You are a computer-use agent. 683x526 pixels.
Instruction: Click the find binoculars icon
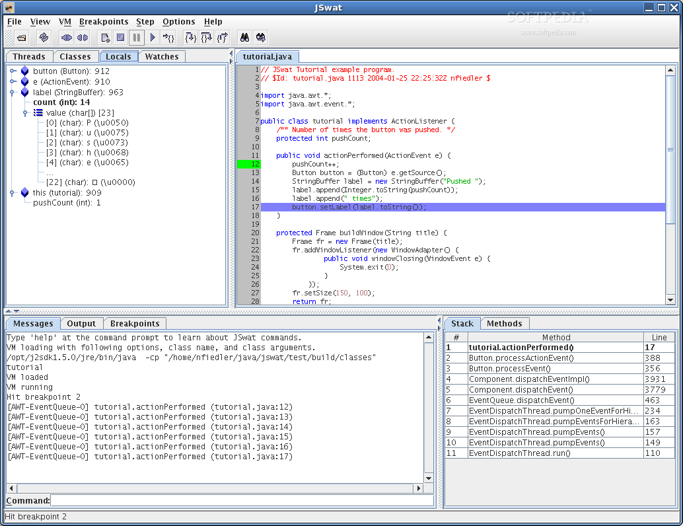(x=245, y=38)
